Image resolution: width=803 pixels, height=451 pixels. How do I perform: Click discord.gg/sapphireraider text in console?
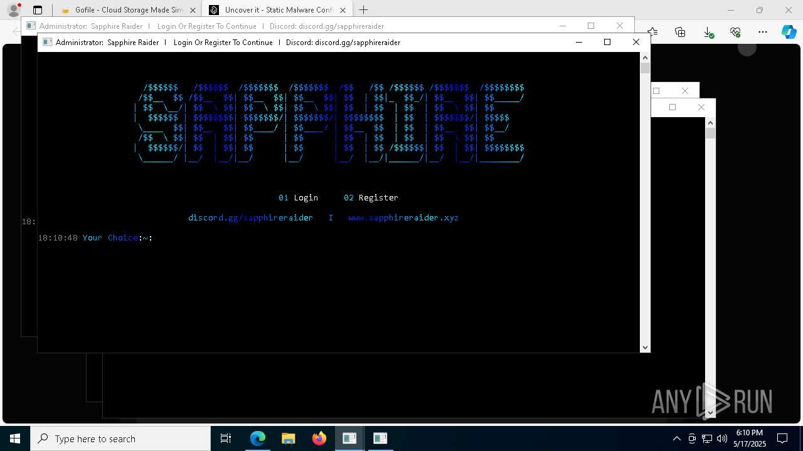pyautogui.click(x=250, y=217)
